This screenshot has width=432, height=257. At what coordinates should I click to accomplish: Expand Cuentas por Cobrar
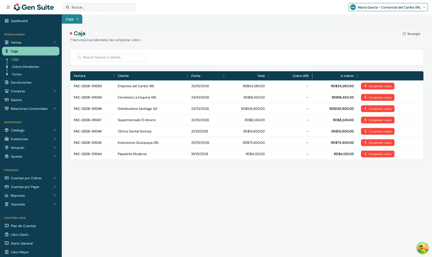pos(55,178)
